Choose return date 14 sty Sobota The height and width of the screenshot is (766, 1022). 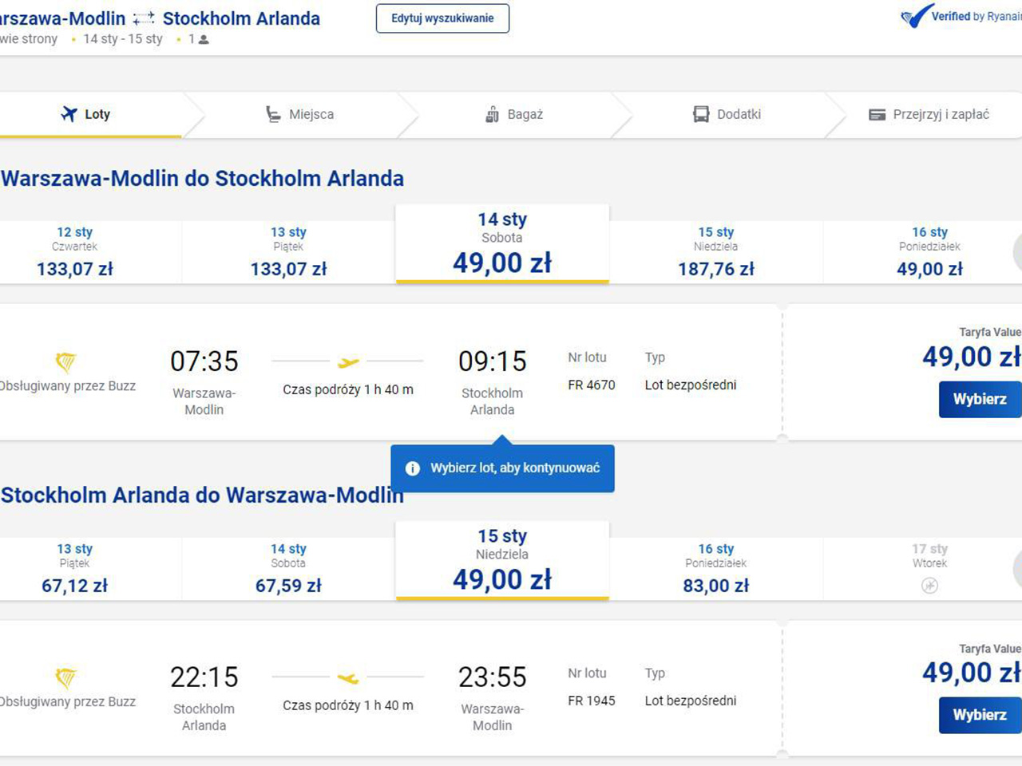point(288,568)
